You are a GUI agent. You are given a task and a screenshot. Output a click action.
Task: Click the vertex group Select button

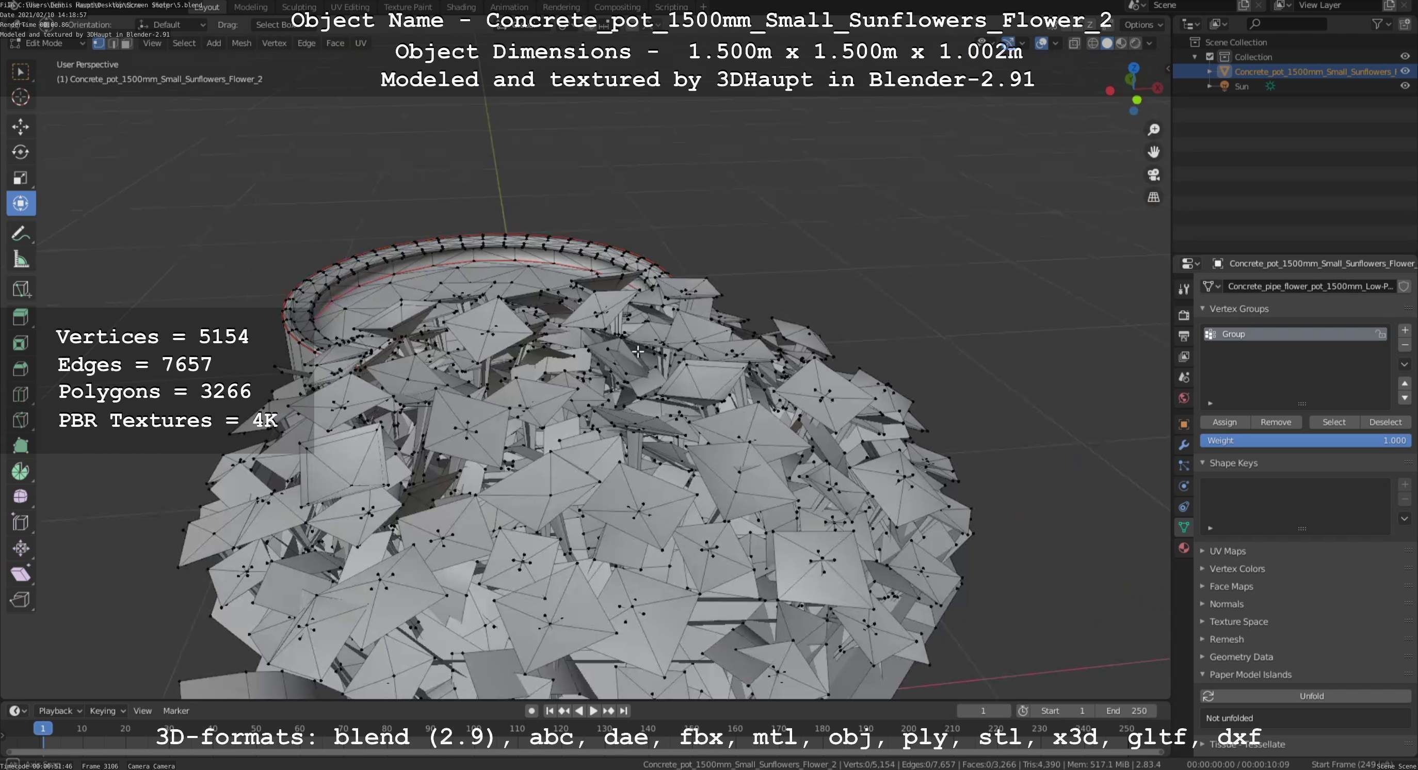coord(1334,422)
